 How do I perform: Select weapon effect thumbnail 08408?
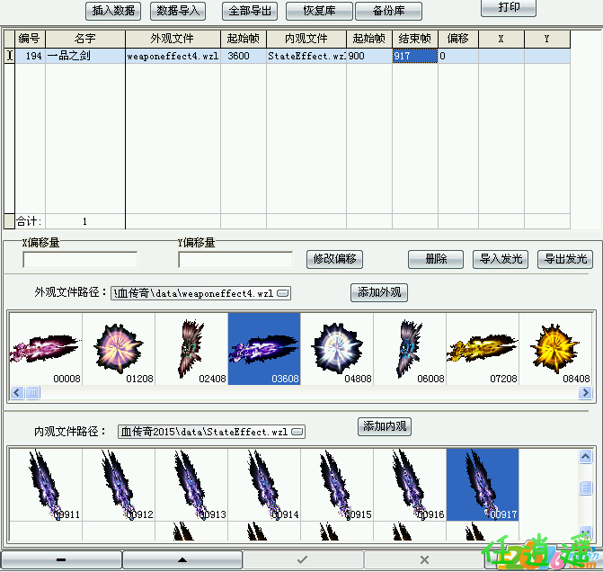[x=555, y=349]
